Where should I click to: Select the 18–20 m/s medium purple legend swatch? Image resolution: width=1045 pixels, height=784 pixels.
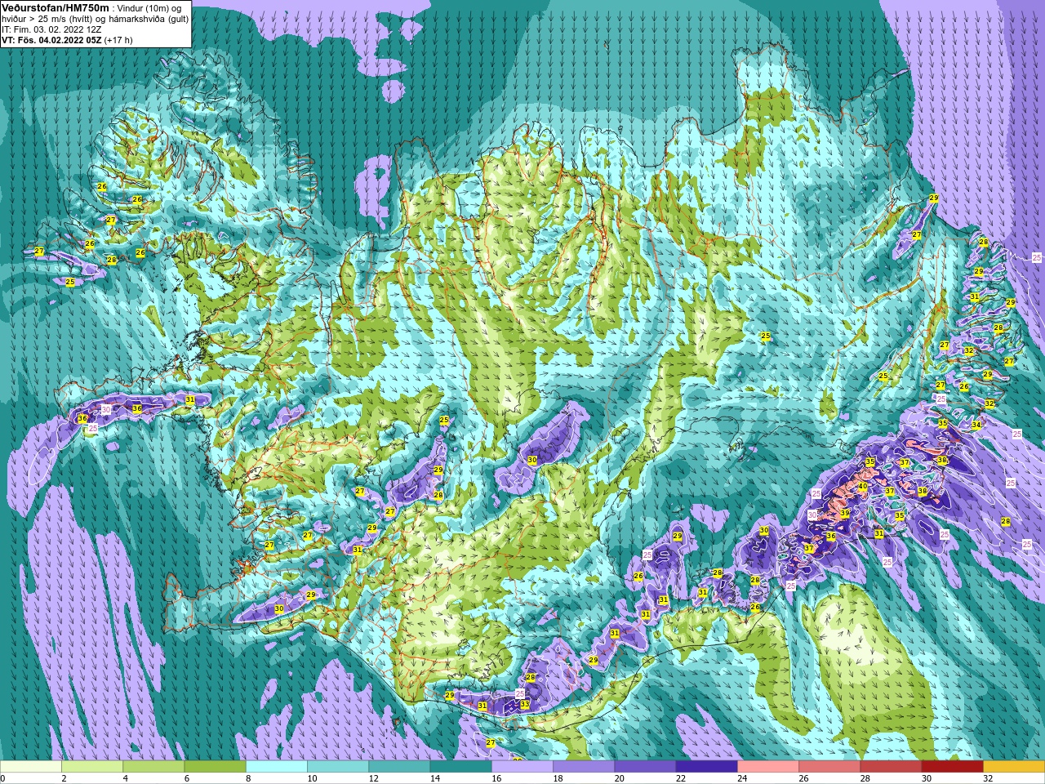(x=584, y=767)
